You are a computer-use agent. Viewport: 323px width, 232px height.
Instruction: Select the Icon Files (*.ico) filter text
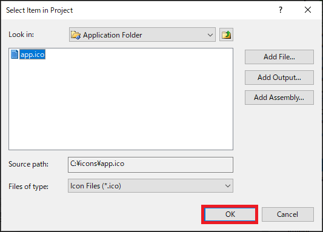point(96,186)
